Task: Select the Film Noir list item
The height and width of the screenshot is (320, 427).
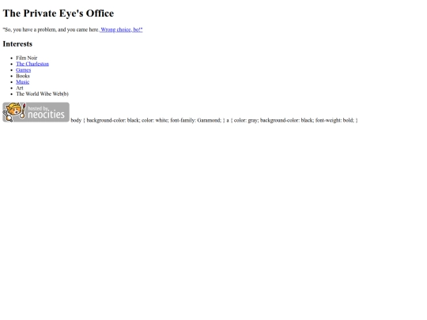Action: (27, 58)
